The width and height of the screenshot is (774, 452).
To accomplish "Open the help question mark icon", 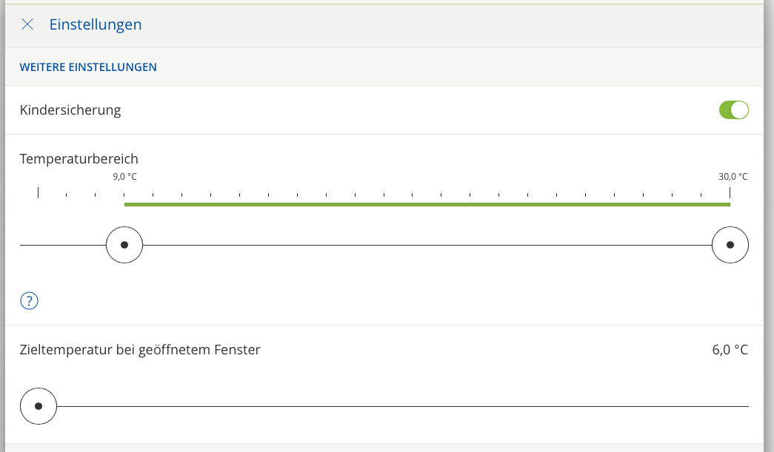I will [x=29, y=301].
